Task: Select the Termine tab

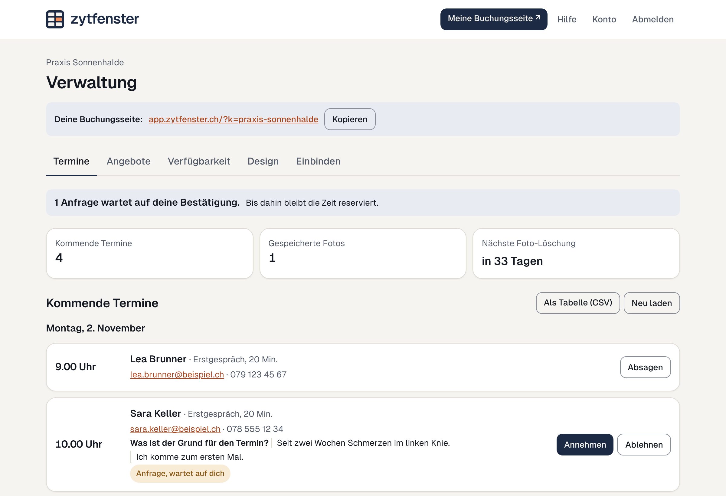Action: [x=71, y=161]
